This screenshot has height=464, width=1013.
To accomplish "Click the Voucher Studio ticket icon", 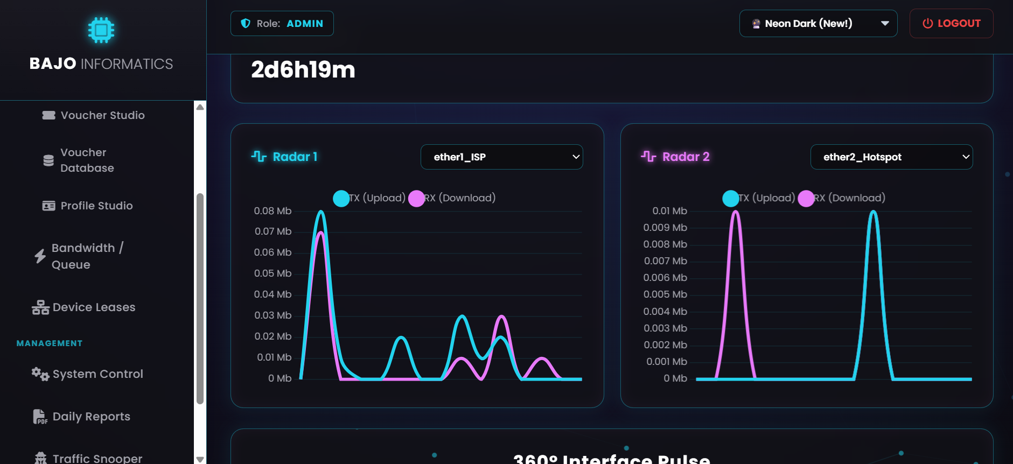I will pyautogui.click(x=49, y=115).
